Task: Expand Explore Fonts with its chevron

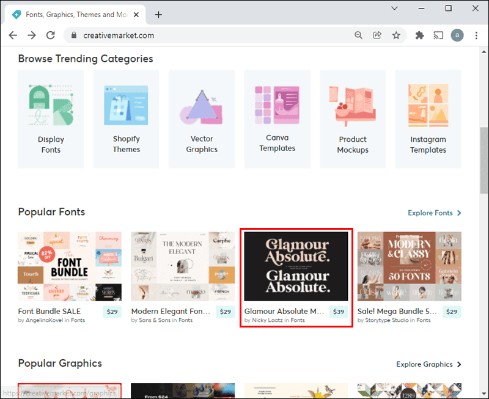Action: (x=458, y=213)
